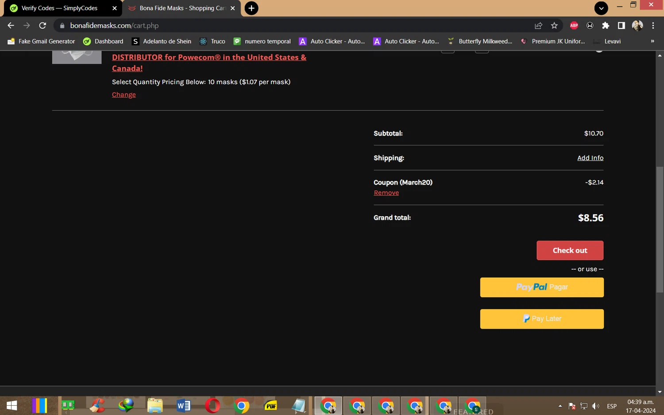Open the Chrome three-dot menu
The height and width of the screenshot is (415, 664).
click(x=653, y=26)
